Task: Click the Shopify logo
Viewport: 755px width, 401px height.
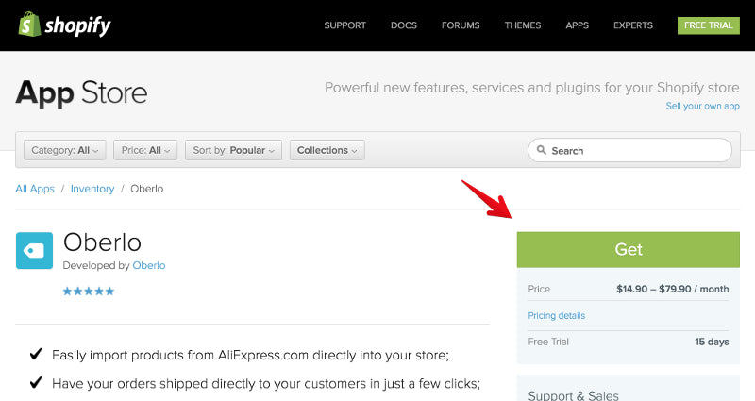Action: (64, 25)
